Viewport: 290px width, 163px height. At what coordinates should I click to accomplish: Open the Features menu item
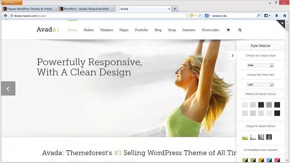coord(189,30)
